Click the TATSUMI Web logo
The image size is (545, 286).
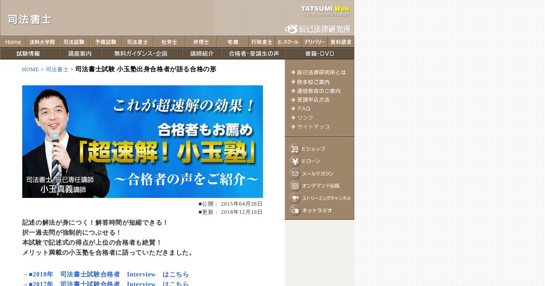325,11
